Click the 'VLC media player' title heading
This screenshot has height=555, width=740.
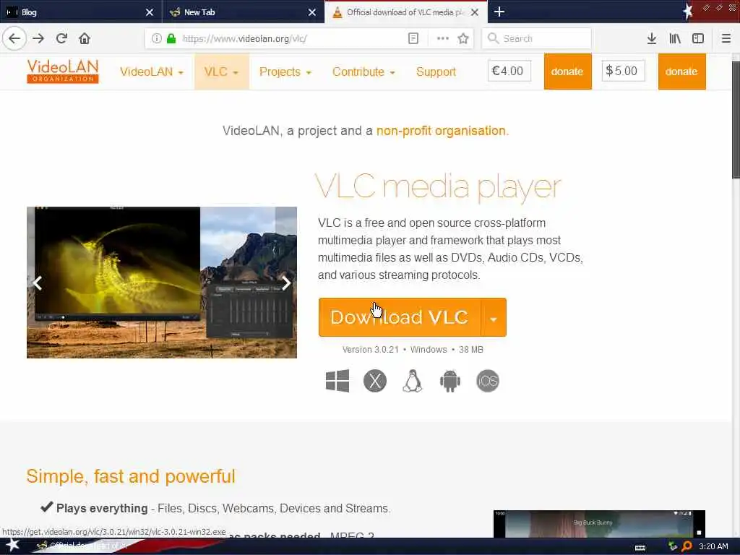pos(438,187)
